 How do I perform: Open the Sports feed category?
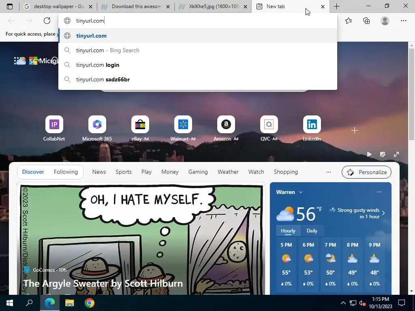pos(124,172)
